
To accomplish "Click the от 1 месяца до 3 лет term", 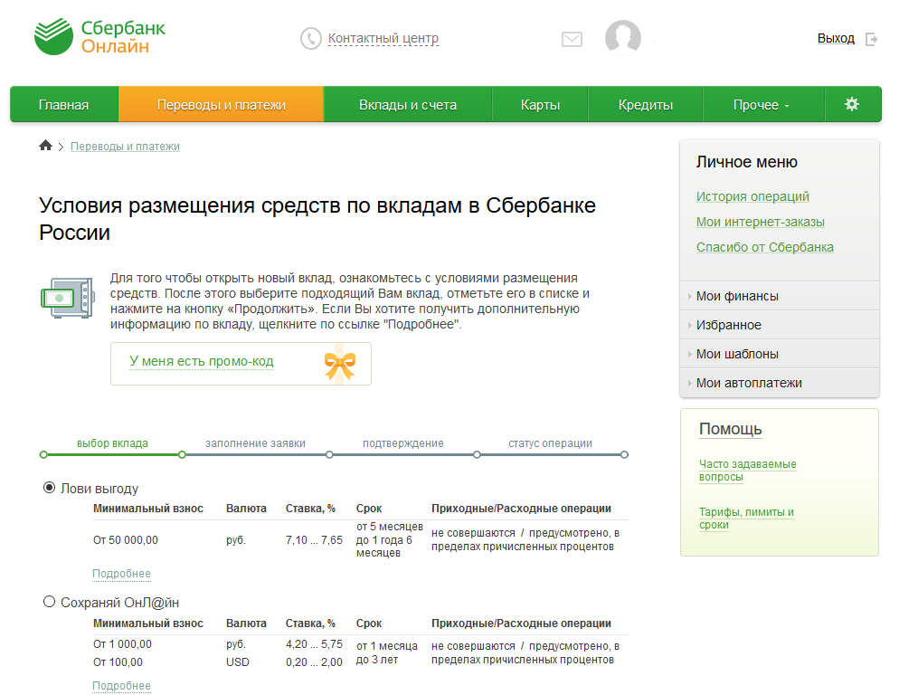I will click(x=387, y=653).
